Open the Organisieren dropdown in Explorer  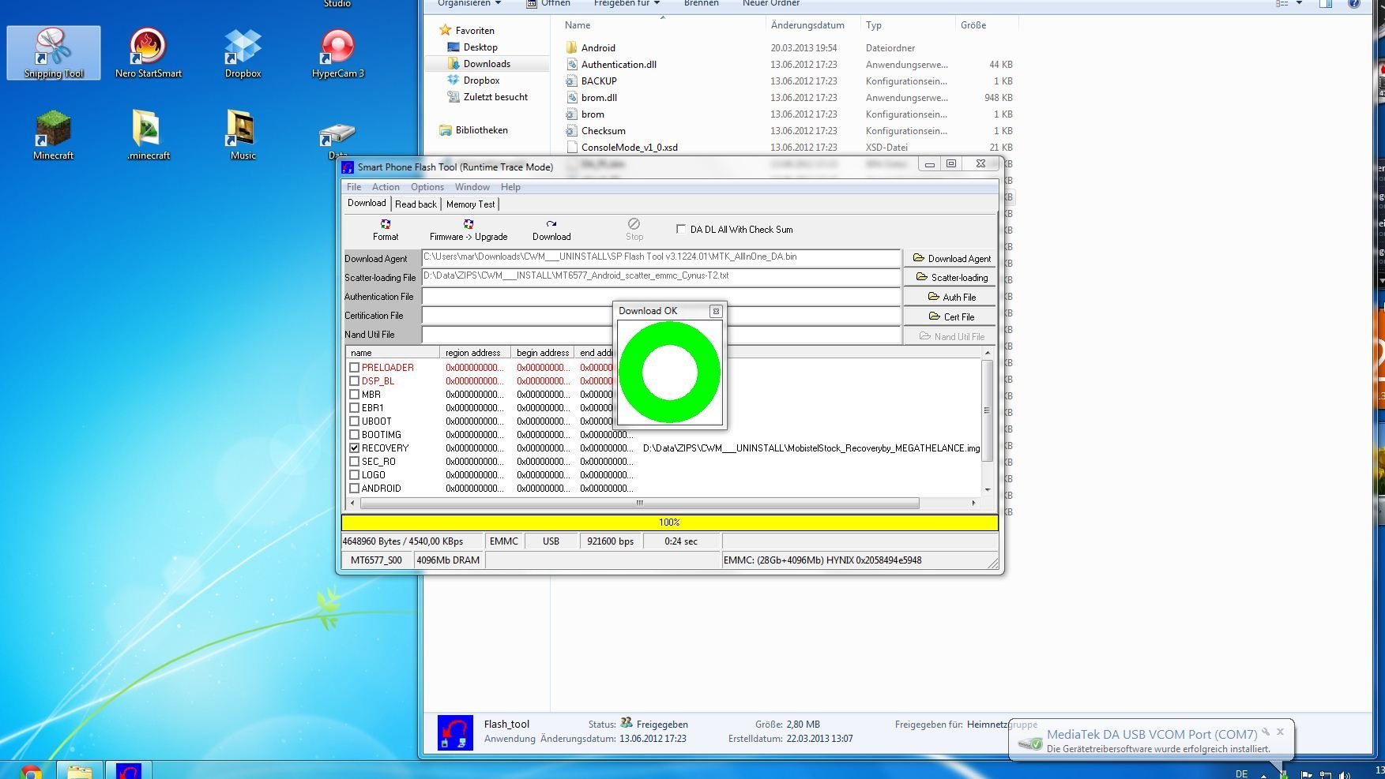tap(469, 3)
